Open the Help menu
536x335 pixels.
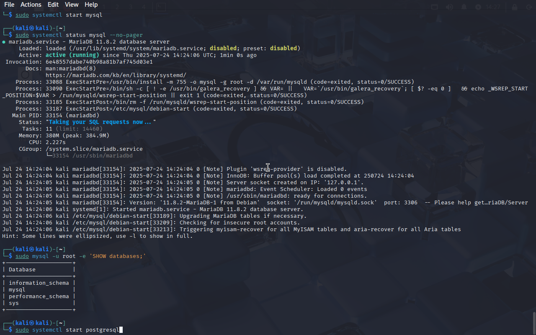[x=91, y=5]
